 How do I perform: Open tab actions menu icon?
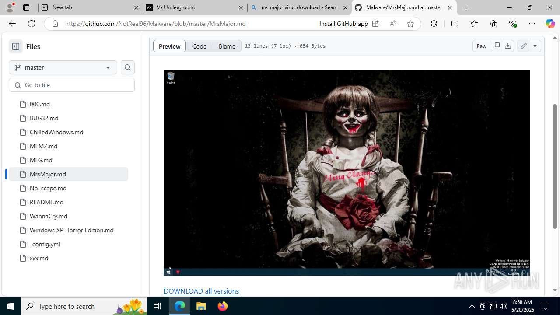tap(26, 7)
